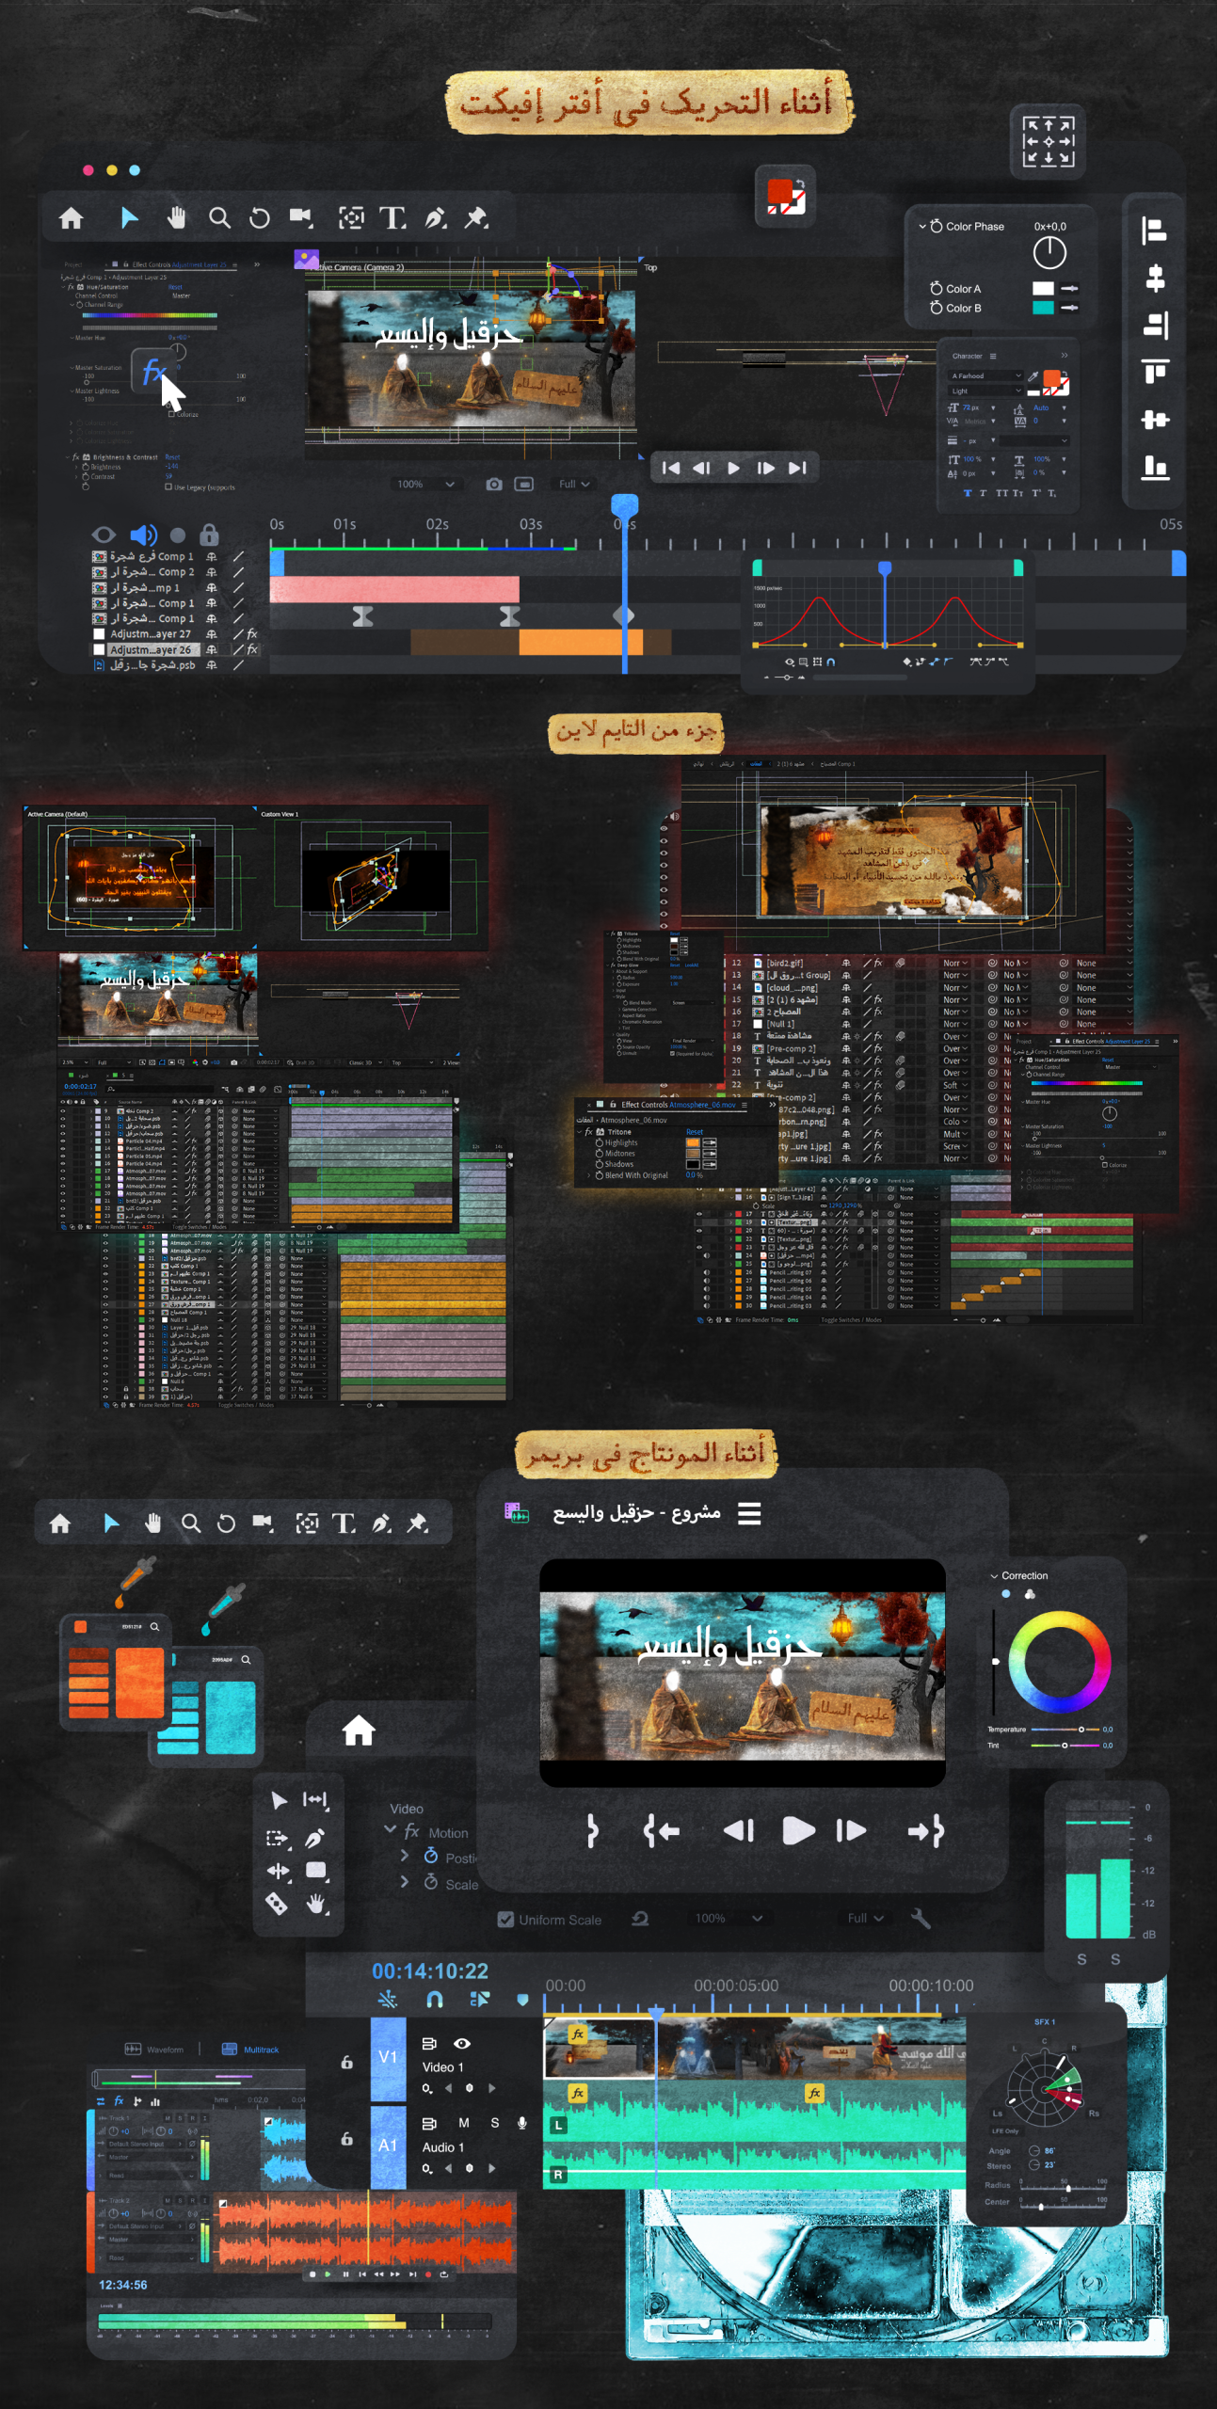
Task: Click the Puppet Pin tool in top toolbar
Action: click(476, 218)
